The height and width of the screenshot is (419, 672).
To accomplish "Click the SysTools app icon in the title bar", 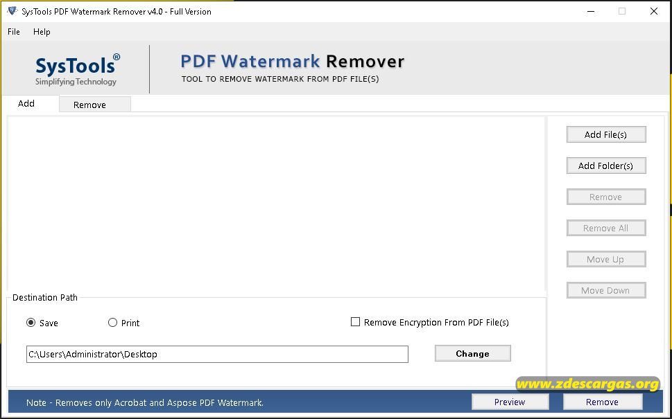I will click(12, 11).
